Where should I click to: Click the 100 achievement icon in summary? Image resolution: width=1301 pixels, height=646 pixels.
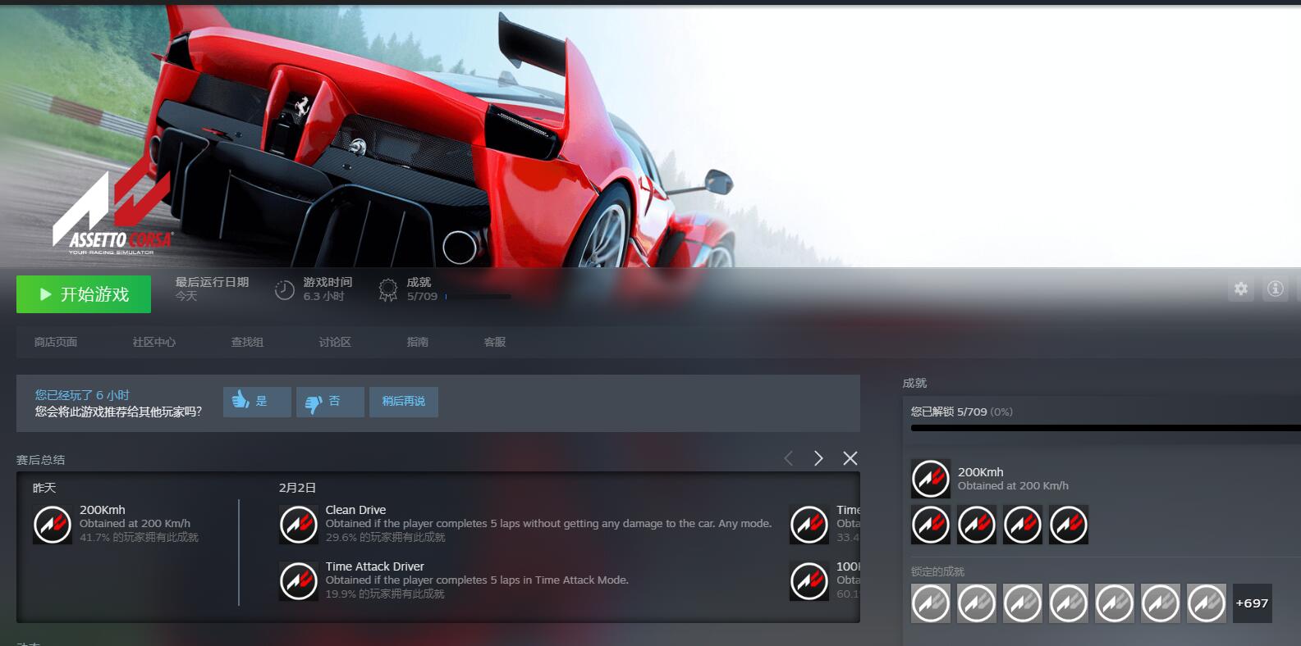click(x=809, y=581)
